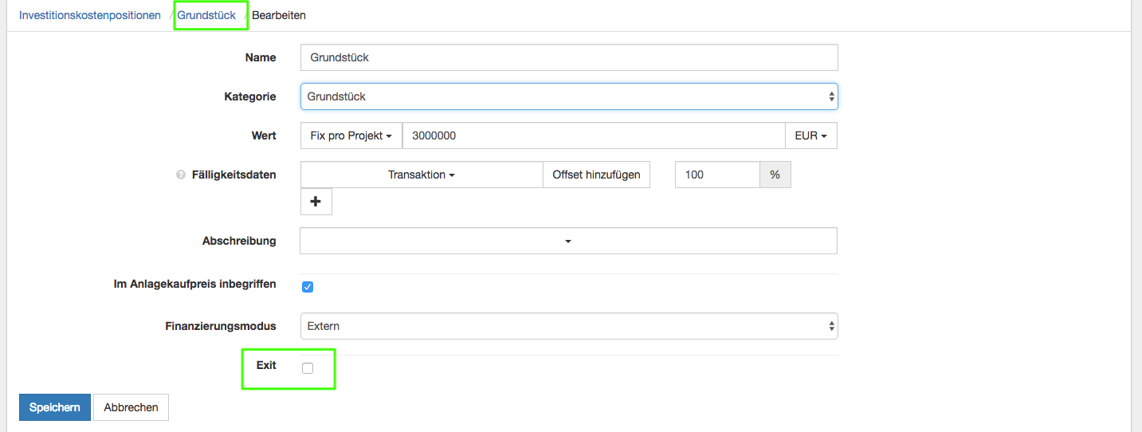
Task: Open the Finanzierungsmodus dropdown set to Extern
Action: click(568, 326)
